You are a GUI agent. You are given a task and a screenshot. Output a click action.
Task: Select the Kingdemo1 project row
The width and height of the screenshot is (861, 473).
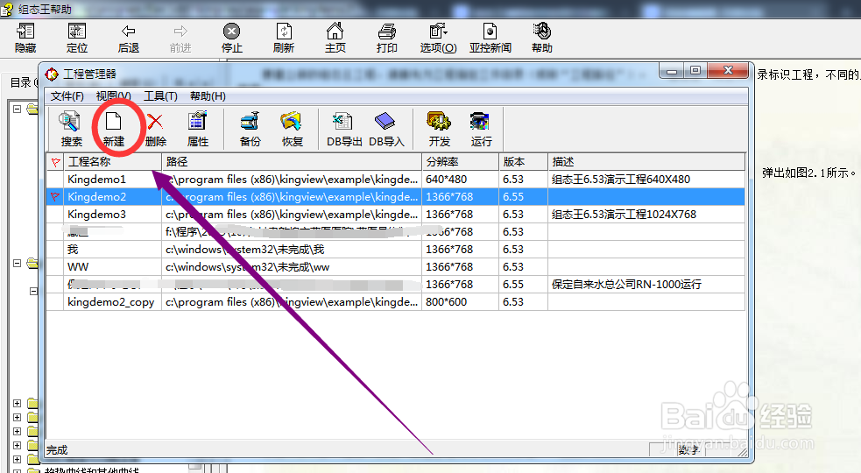pyautogui.click(x=396, y=179)
